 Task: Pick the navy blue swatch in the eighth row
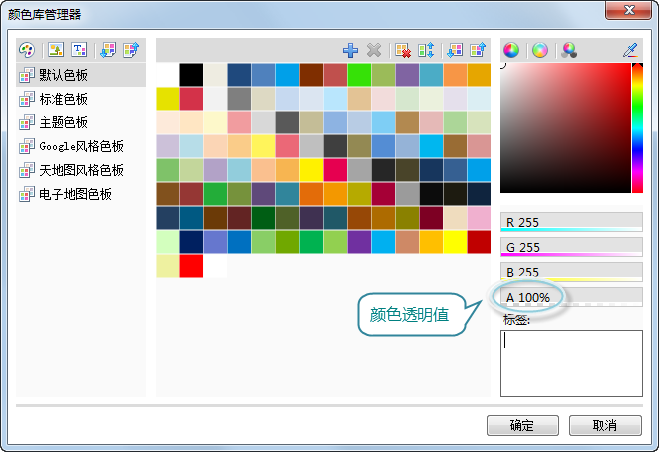(191, 242)
